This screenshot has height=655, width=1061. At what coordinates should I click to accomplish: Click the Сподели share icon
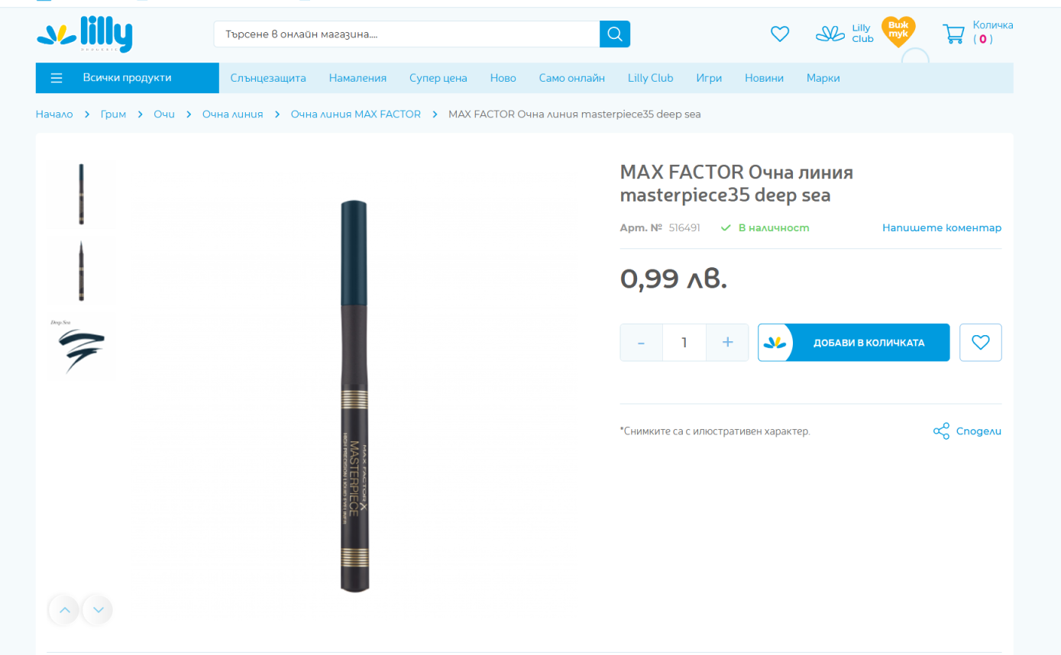pos(941,431)
